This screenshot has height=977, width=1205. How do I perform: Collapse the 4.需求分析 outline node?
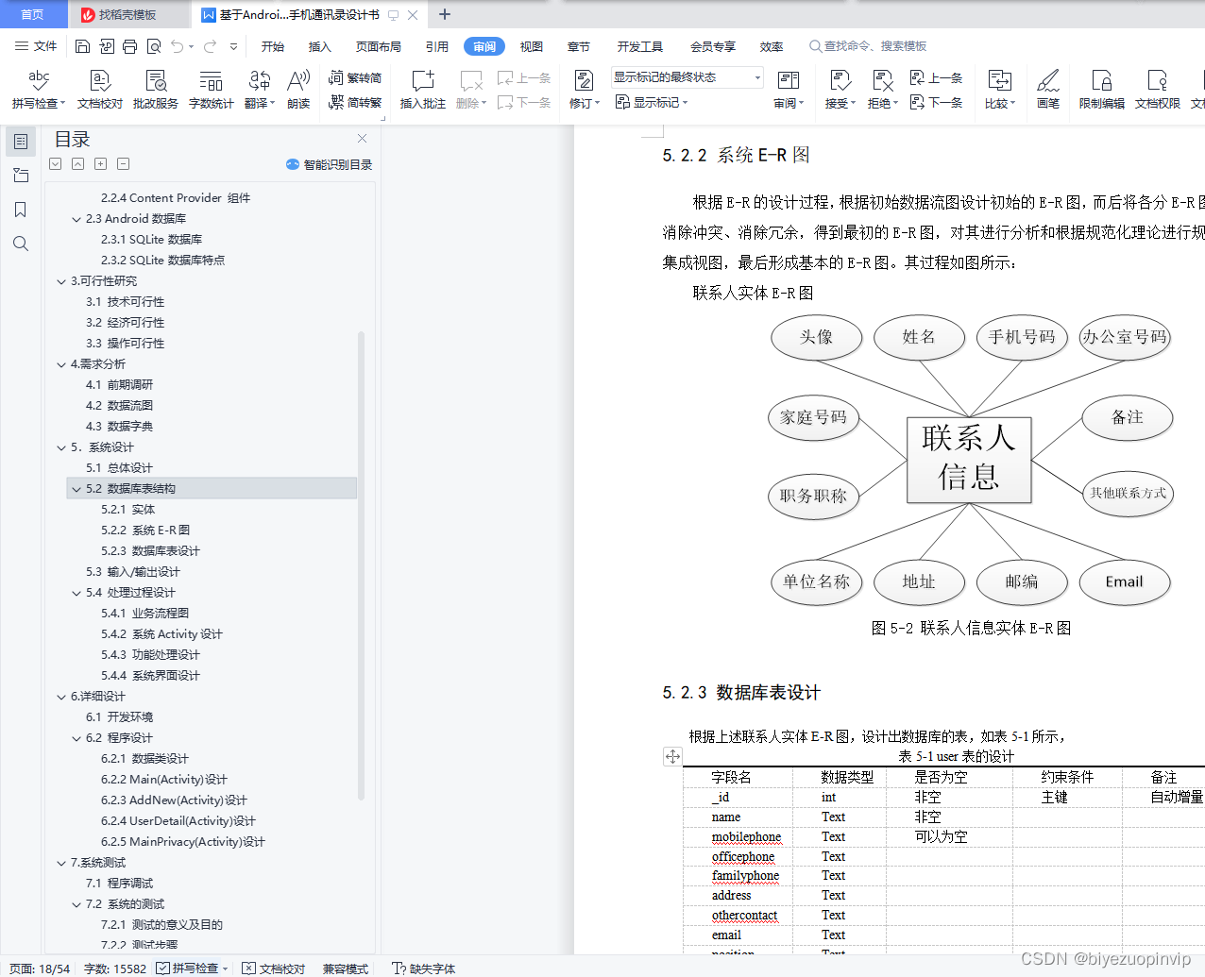pyautogui.click(x=61, y=364)
